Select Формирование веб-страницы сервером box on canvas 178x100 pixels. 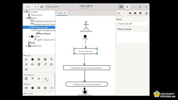click(x=86, y=68)
